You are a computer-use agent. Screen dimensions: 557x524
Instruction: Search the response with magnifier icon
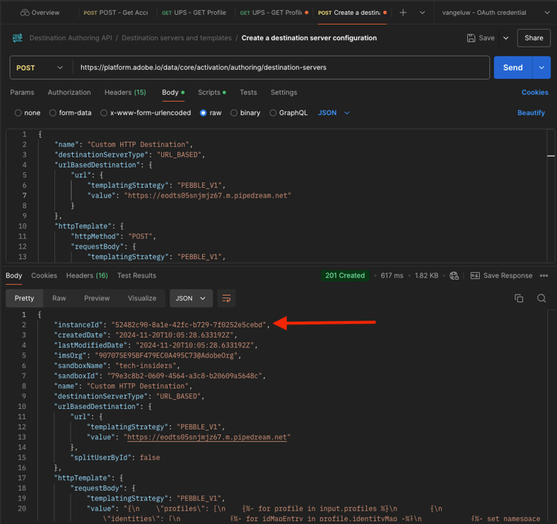click(x=541, y=298)
